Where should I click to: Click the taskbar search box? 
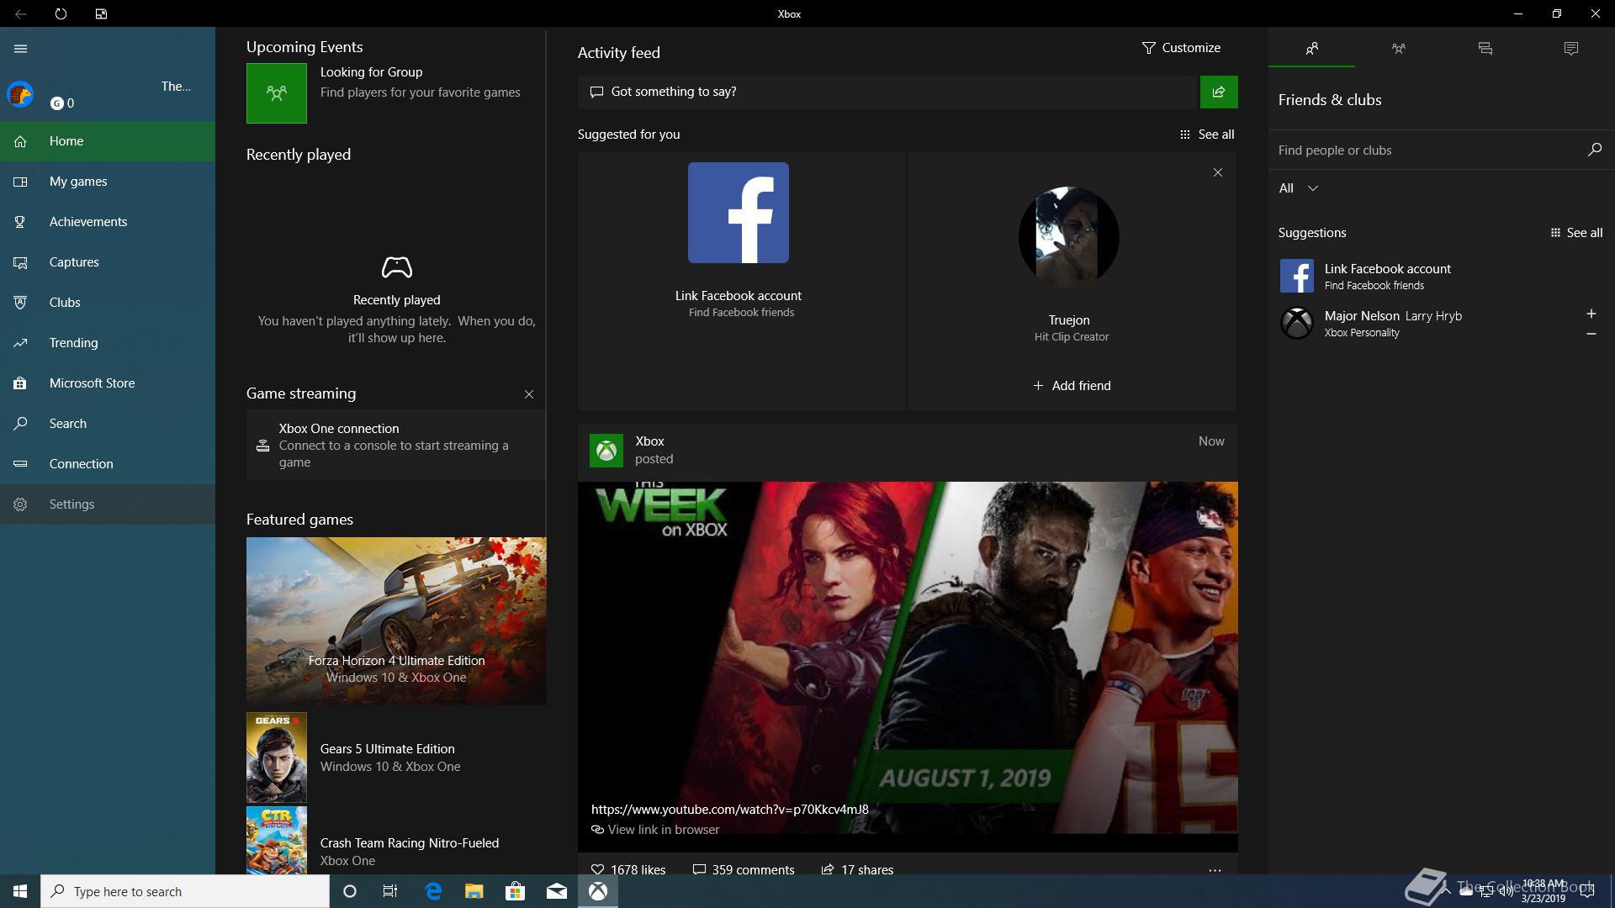click(185, 891)
